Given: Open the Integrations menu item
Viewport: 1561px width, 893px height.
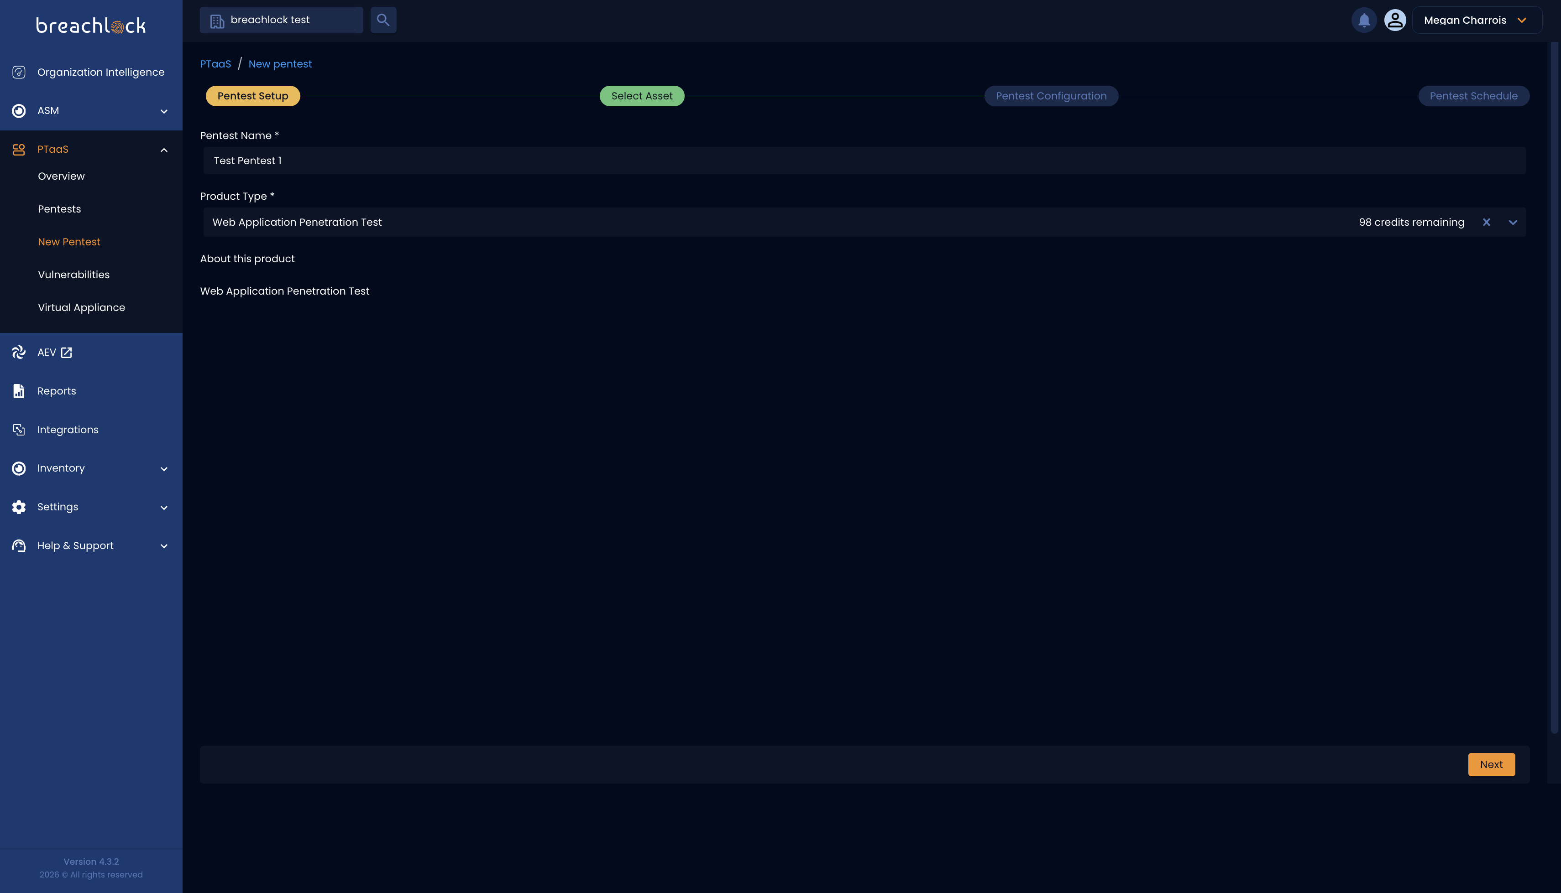Looking at the screenshot, I should pyautogui.click(x=68, y=430).
